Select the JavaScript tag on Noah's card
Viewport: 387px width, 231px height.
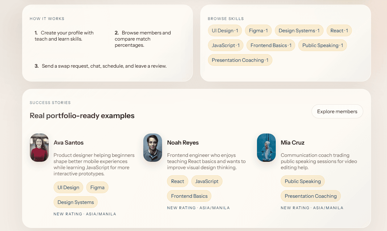pos(207,181)
